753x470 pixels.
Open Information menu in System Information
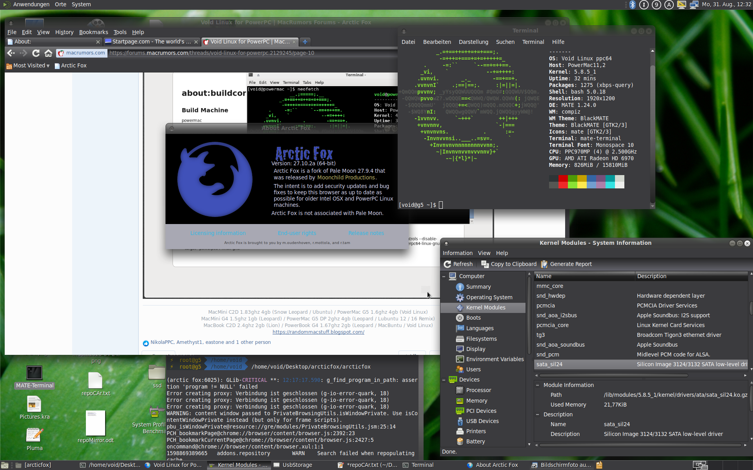point(458,253)
